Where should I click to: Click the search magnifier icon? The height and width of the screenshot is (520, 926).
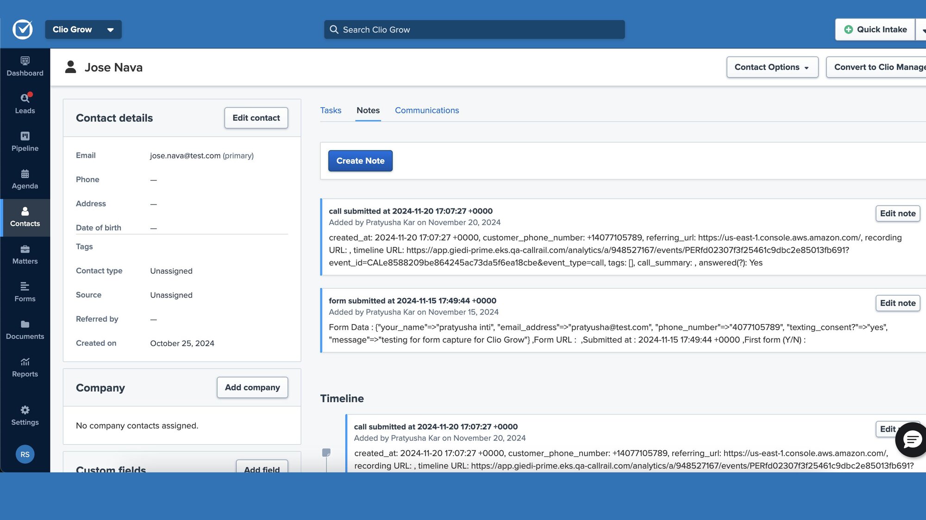tap(334, 30)
